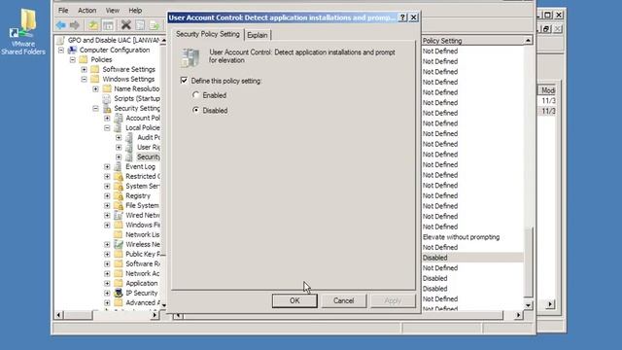Click the tree pane horizontal scroll right arrow
622x350 pixels.
pyautogui.click(x=155, y=315)
